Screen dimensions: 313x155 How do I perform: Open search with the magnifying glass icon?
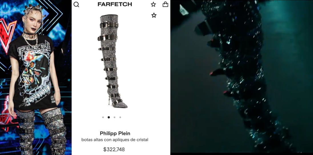(x=76, y=4)
